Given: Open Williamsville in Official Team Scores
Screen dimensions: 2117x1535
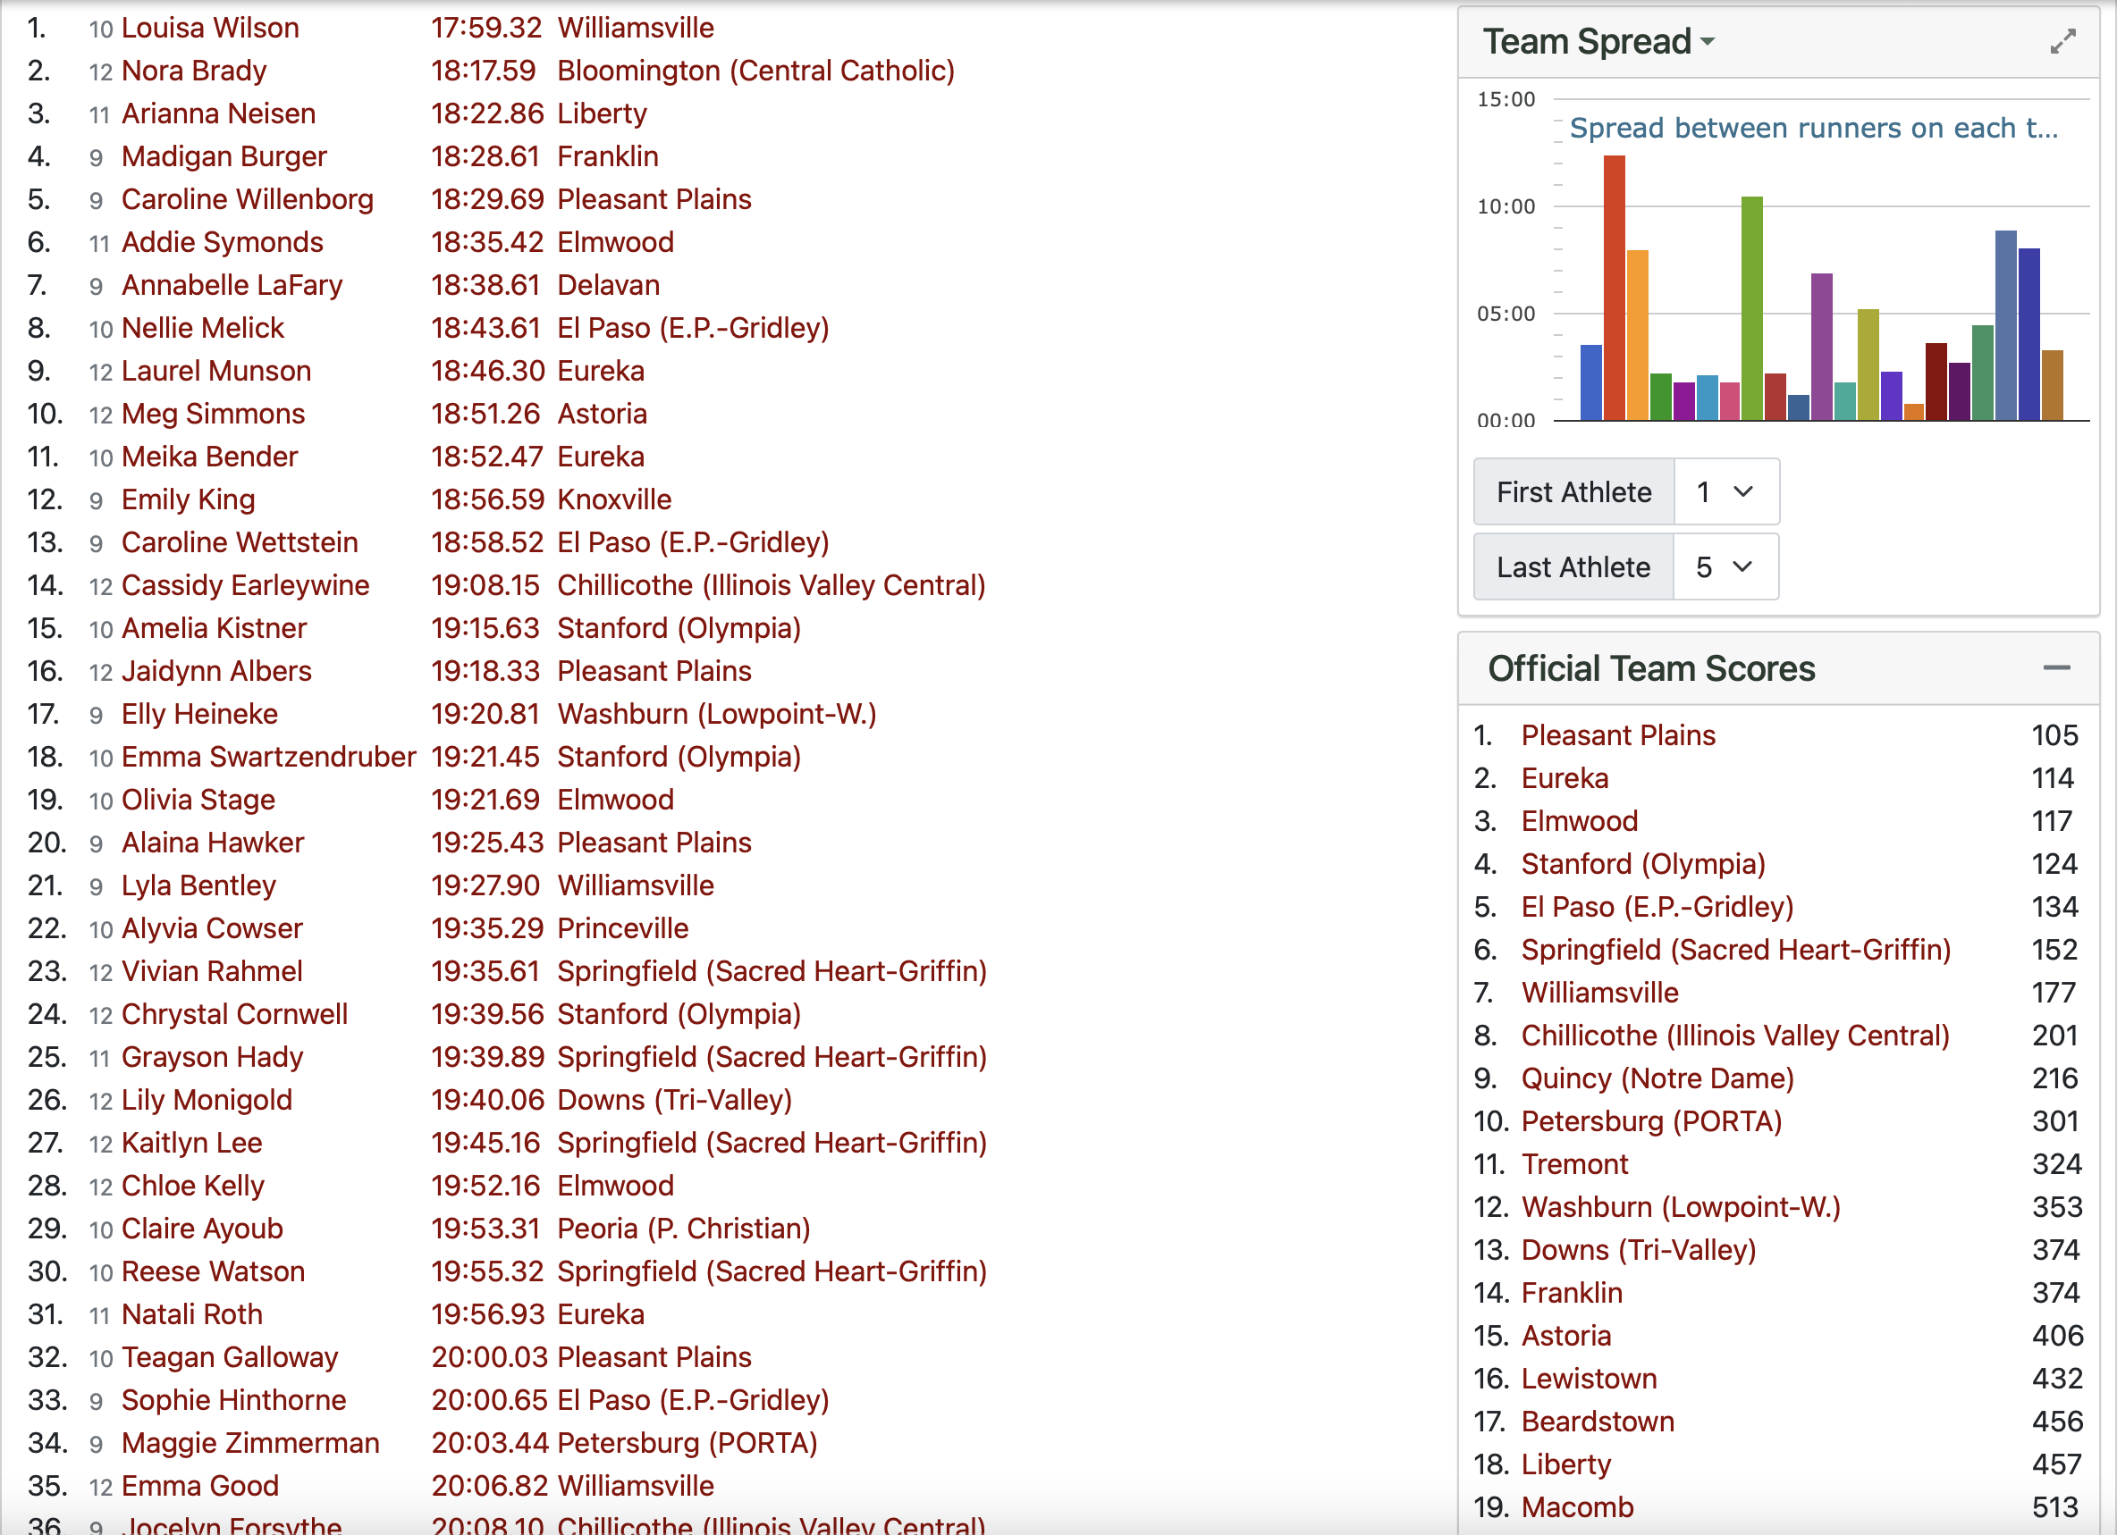Looking at the screenshot, I should 1600,994.
